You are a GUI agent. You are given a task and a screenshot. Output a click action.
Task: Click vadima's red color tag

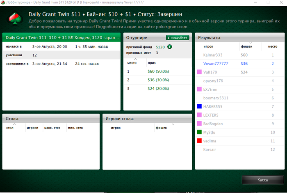click(199, 140)
